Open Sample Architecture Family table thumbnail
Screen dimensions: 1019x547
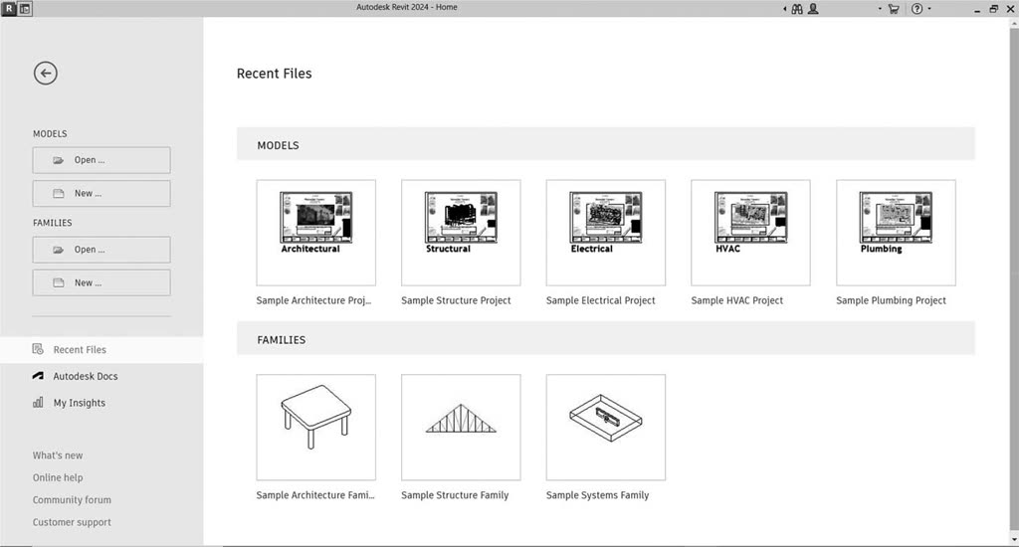coord(315,427)
